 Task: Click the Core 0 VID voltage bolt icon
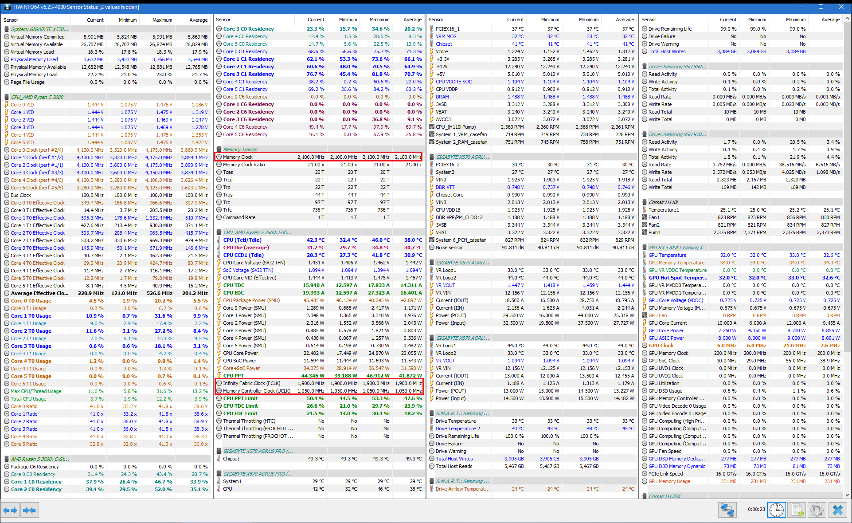pyautogui.click(x=7, y=105)
